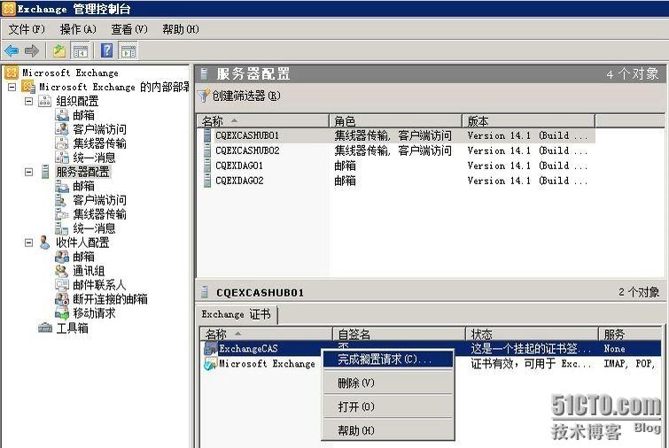
Task: Collapse the Microsoft Exchange 的内部部署 node
Action: (x=12, y=87)
